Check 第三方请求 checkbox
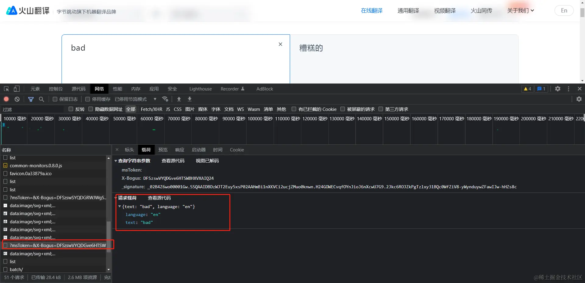585x283 pixels. [x=381, y=109]
